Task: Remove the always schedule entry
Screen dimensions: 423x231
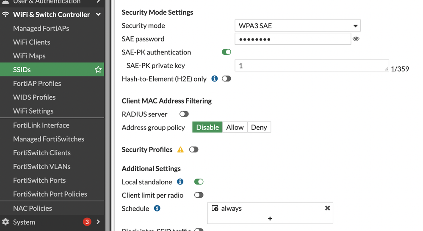Action: click(327, 208)
